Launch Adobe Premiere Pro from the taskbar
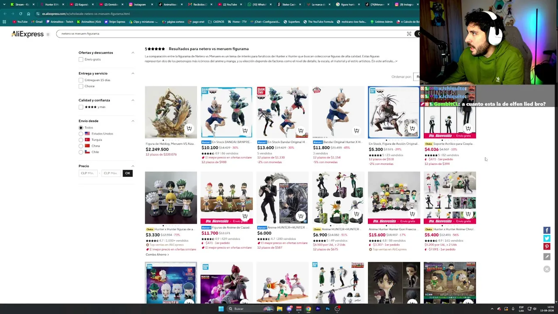The width and height of the screenshot is (558, 314). pos(318,309)
